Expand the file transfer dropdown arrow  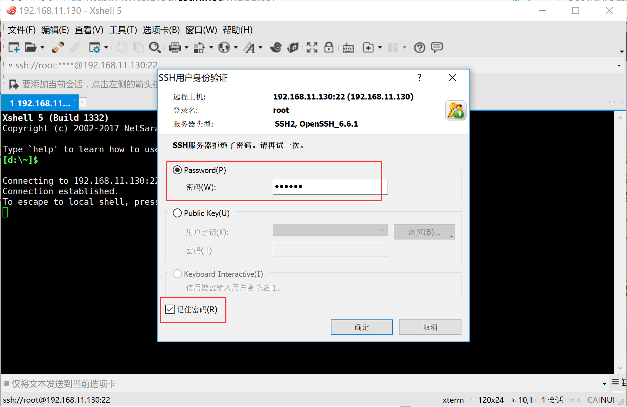[x=211, y=47]
